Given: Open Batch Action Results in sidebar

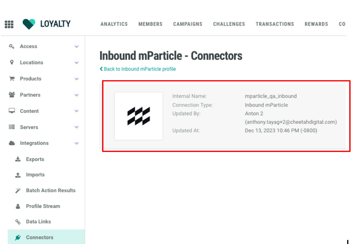Looking at the screenshot, I should [x=51, y=190].
